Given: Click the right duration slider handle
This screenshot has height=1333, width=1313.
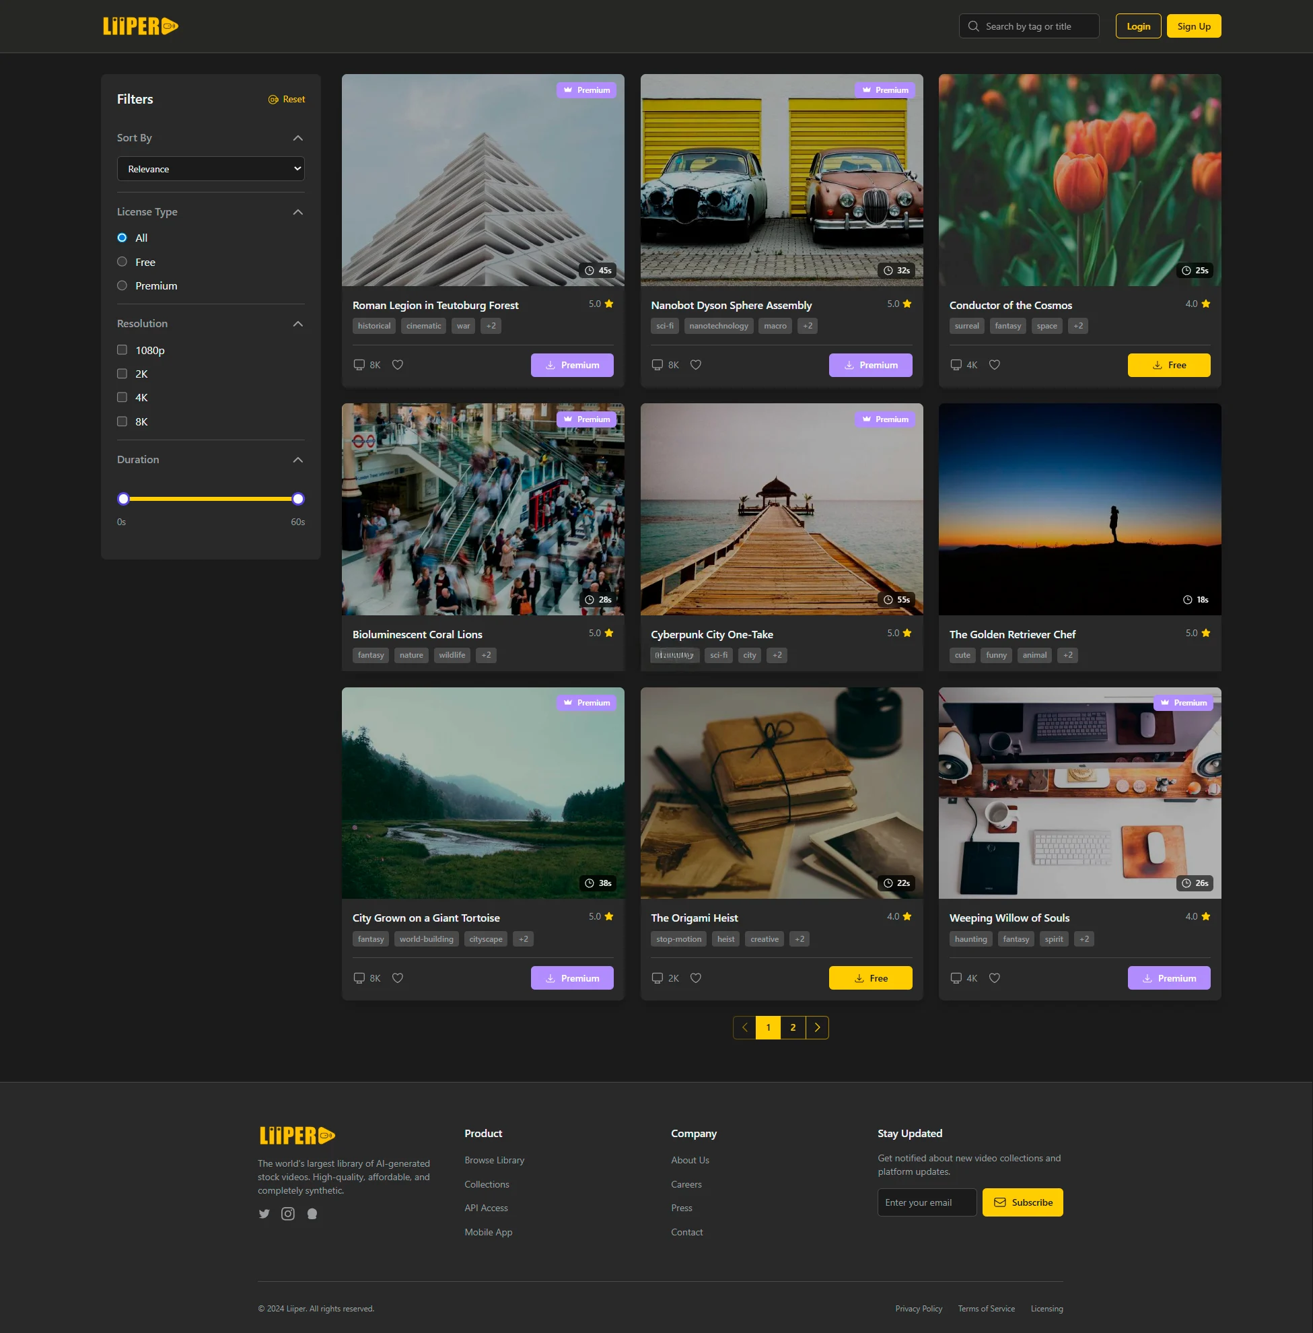Looking at the screenshot, I should point(298,499).
